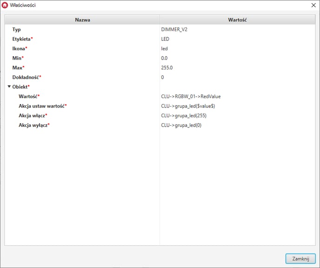The width and height of the screenshot is (320, 268).
Task: Select the Akcja włącz row label
Action: 33,115
